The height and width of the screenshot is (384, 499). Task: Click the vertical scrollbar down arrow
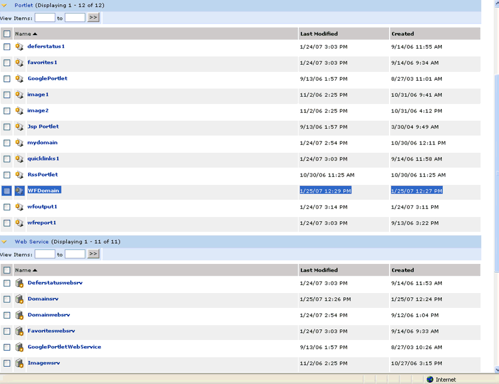[x=496, y=370]
